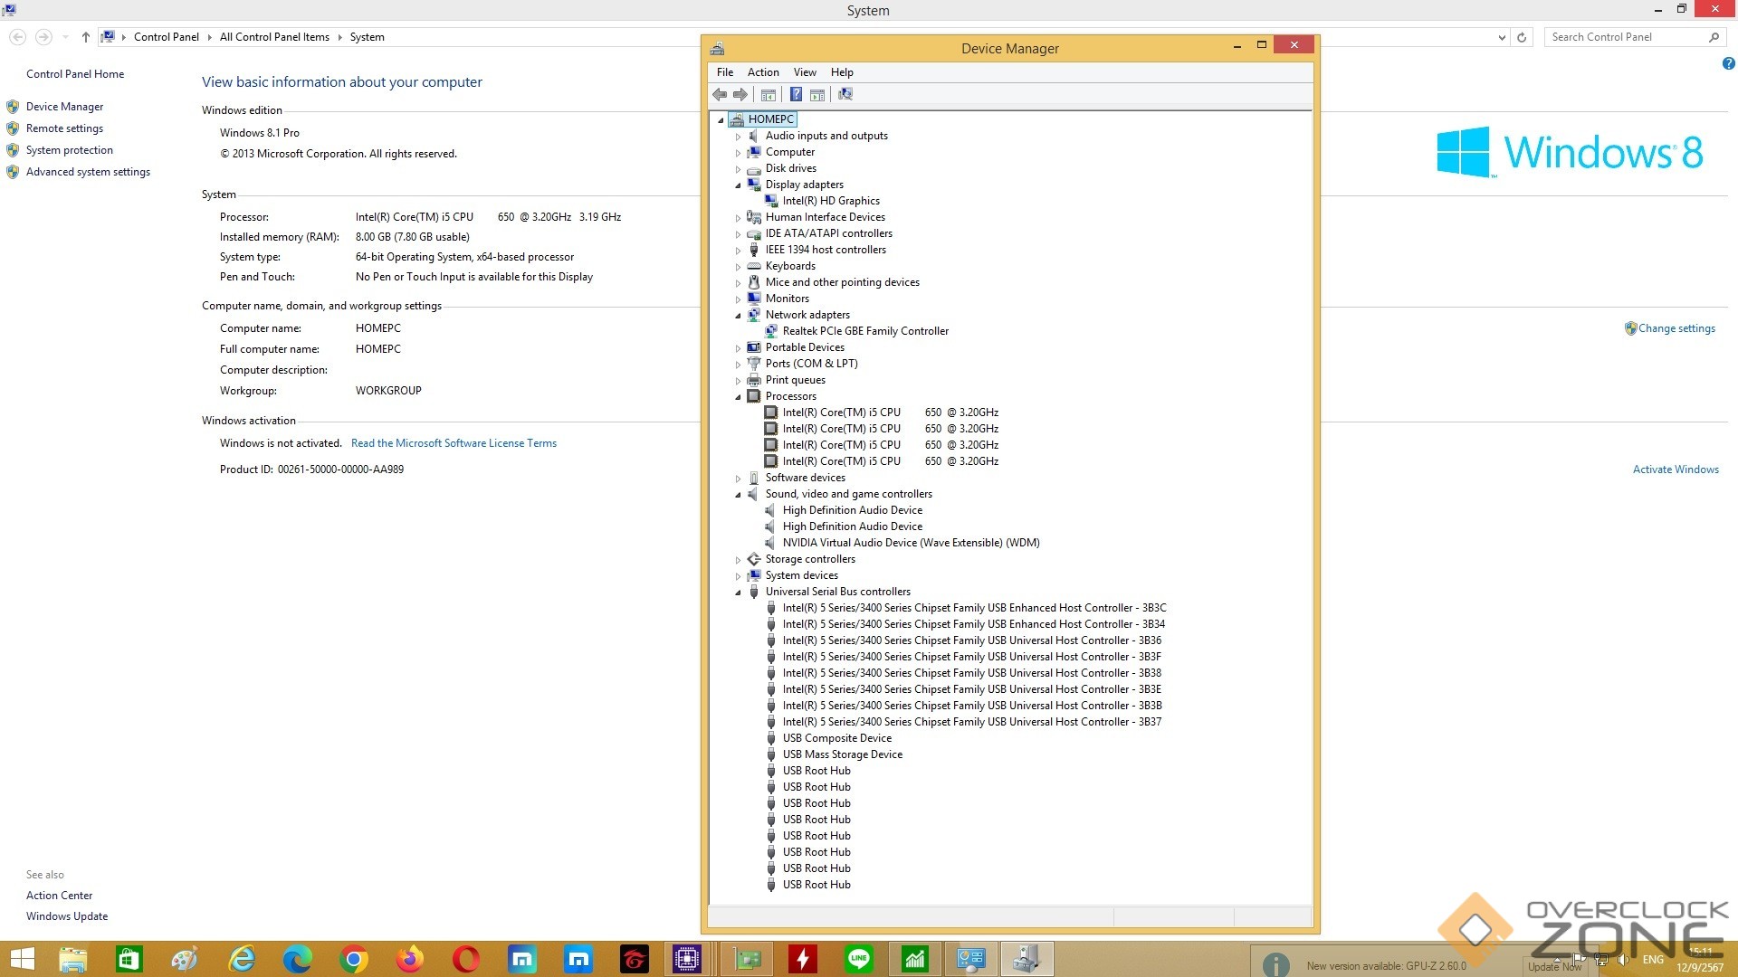Image resolution: width=1738 pixels, height=977 pixels.
Task: Click the Activate Windows link
Action: 1675,470
